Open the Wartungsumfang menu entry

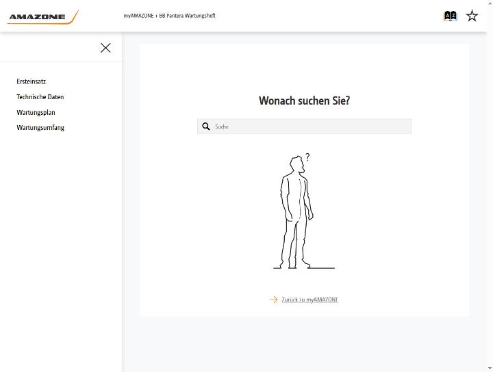coord(40,128)
